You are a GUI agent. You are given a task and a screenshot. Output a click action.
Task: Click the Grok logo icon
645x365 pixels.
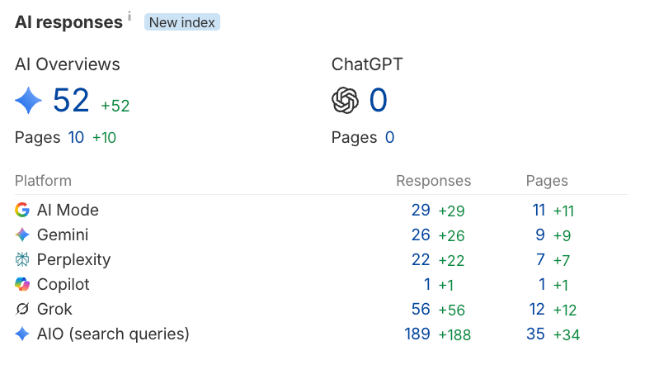[x=22, y=309]
